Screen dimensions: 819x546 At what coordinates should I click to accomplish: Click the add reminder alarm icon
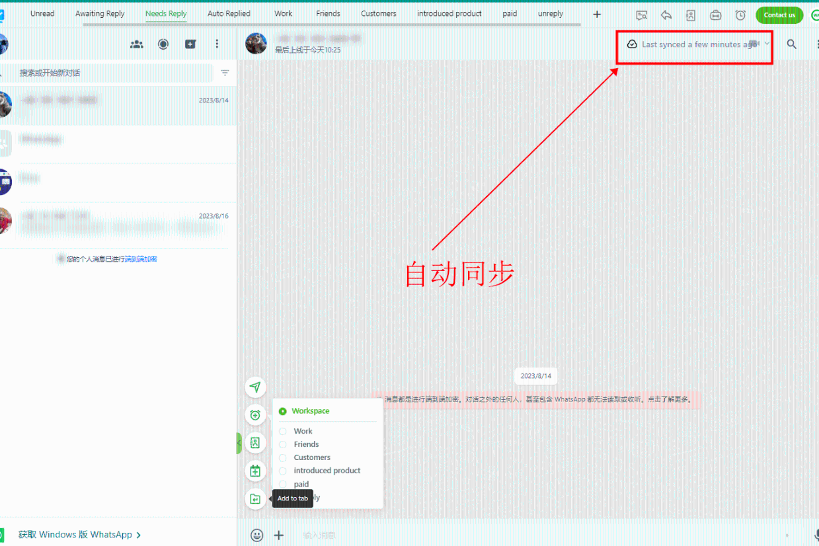(256, 415)
